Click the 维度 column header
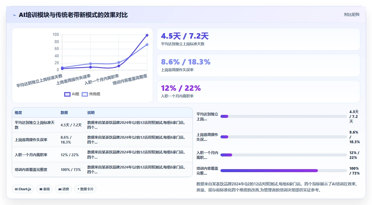Image resolution: width=372 pixels, height=205 pixels. (x=18, y=113)
